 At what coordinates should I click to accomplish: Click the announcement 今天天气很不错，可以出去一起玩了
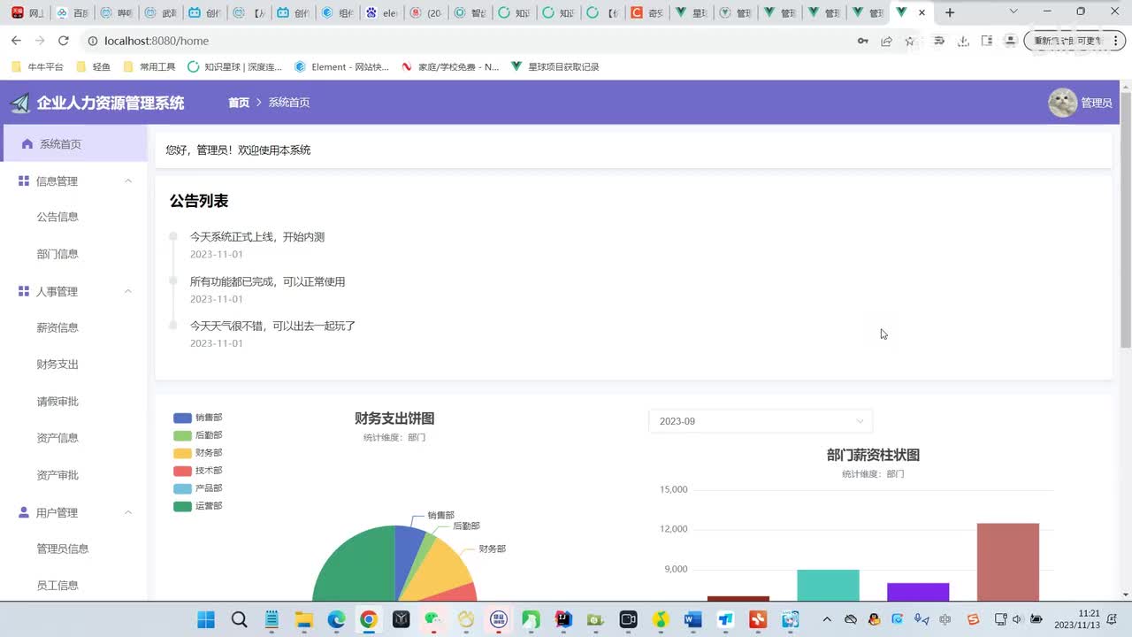(x=273, y=326)
